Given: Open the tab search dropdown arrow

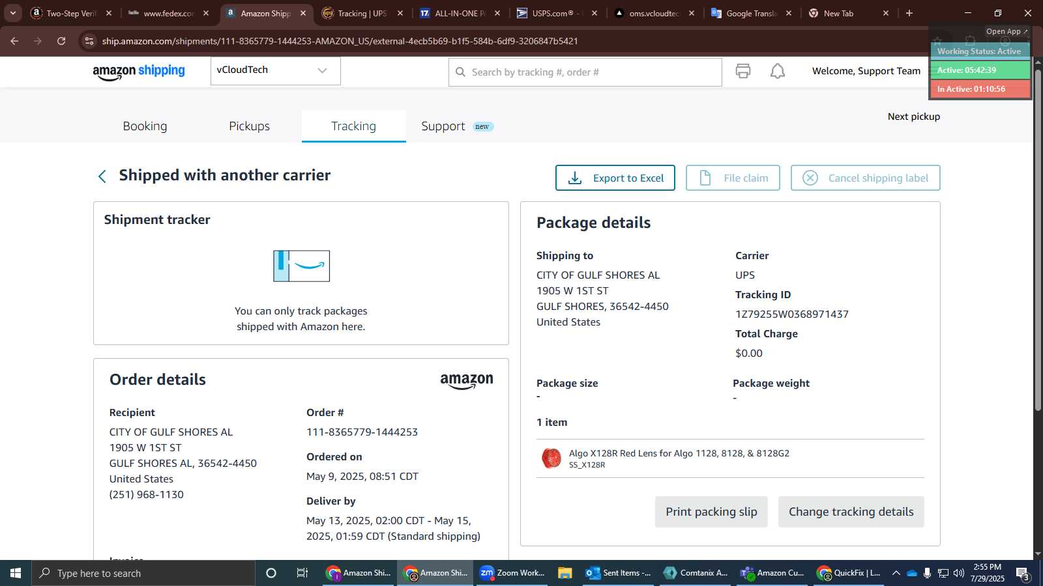Looking at the screenshot, I should [x=12, y=13].
